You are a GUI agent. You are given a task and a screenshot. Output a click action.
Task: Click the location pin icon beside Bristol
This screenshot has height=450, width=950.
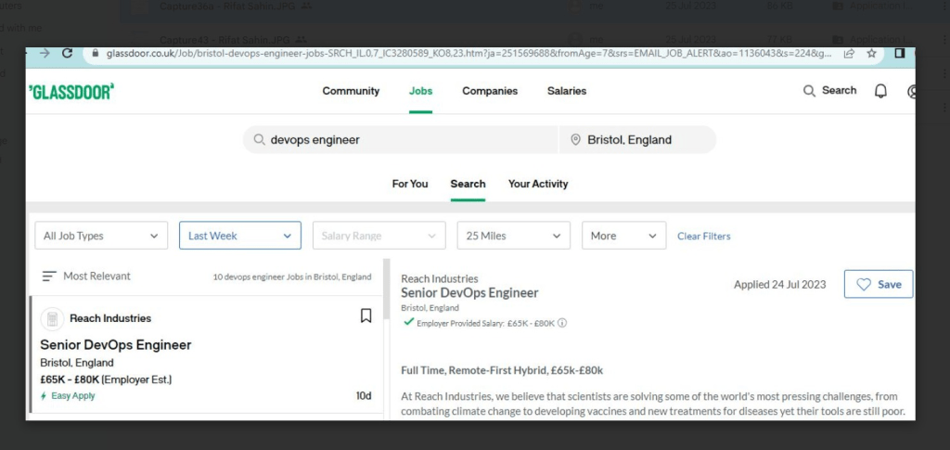point(575,140)
